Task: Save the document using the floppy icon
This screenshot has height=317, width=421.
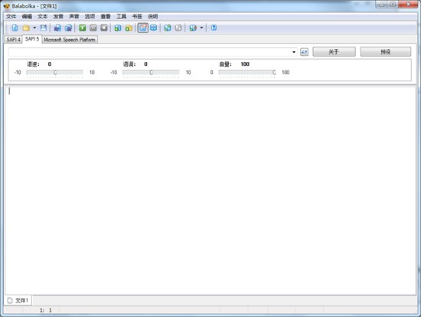Action: click(44, 28)
